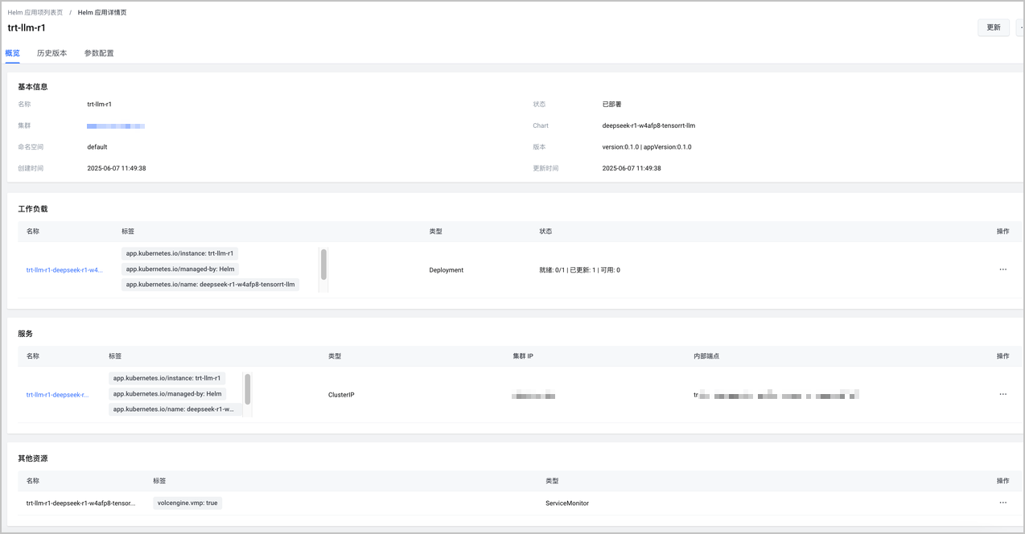
Task: Switch to the 概览 tab
Action: [x=13, y=53]
